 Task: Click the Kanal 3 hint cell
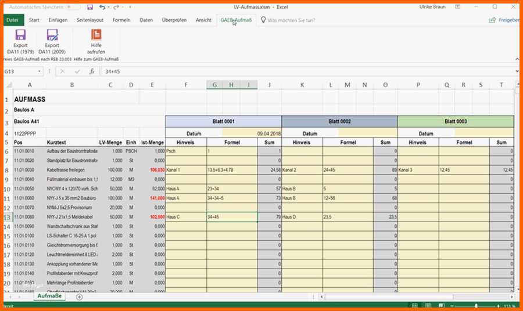point(418,170)
